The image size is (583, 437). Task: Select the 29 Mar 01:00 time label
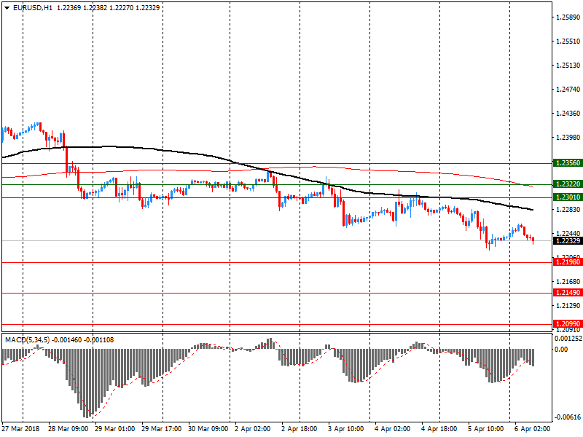coord(115,428)
